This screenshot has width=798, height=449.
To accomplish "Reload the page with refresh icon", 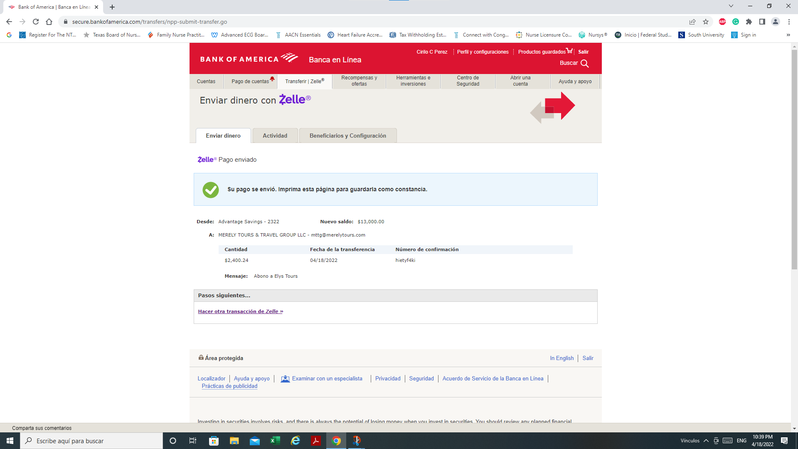I will 36,22.
